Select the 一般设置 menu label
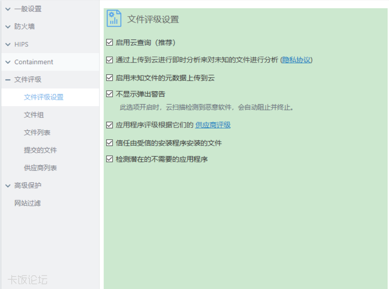Viewport: 389px width, 289px height. click(x=28, y=9)
